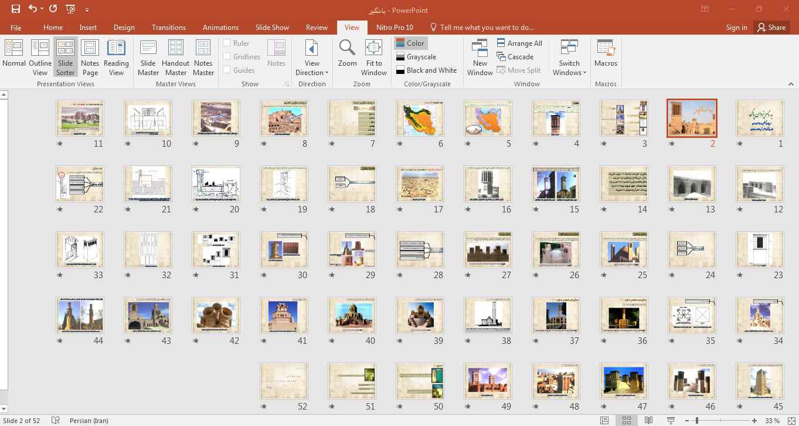Viewport: 799px width, 426px height.
Task: Click the Save icon in the title bar
Action: tap(16, 9)
